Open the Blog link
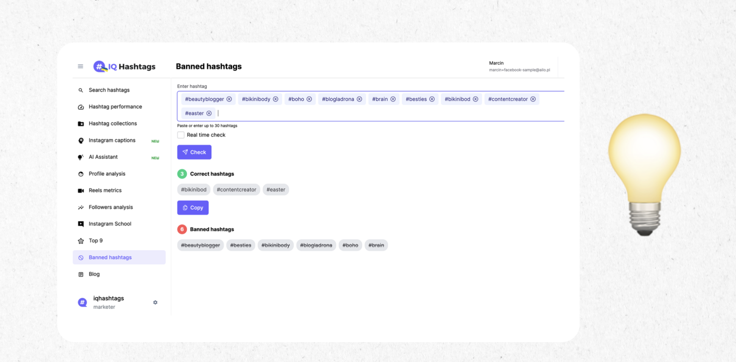Viewport: 736px width, 362px height. pyautogui.click(x=94, y=274)
